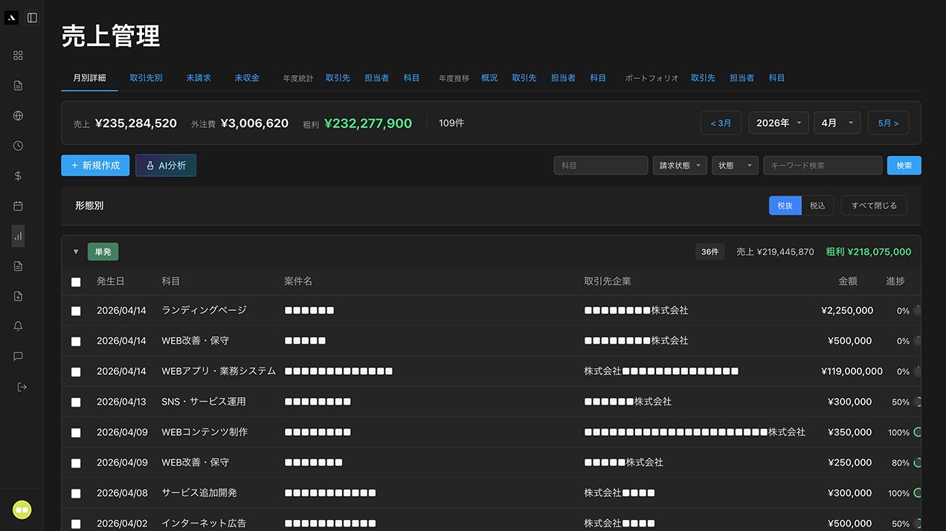Image resolution: width=946 pixels, height=531 pixels.
Task: Click the notification bell icon
Action: click(19, 326)
